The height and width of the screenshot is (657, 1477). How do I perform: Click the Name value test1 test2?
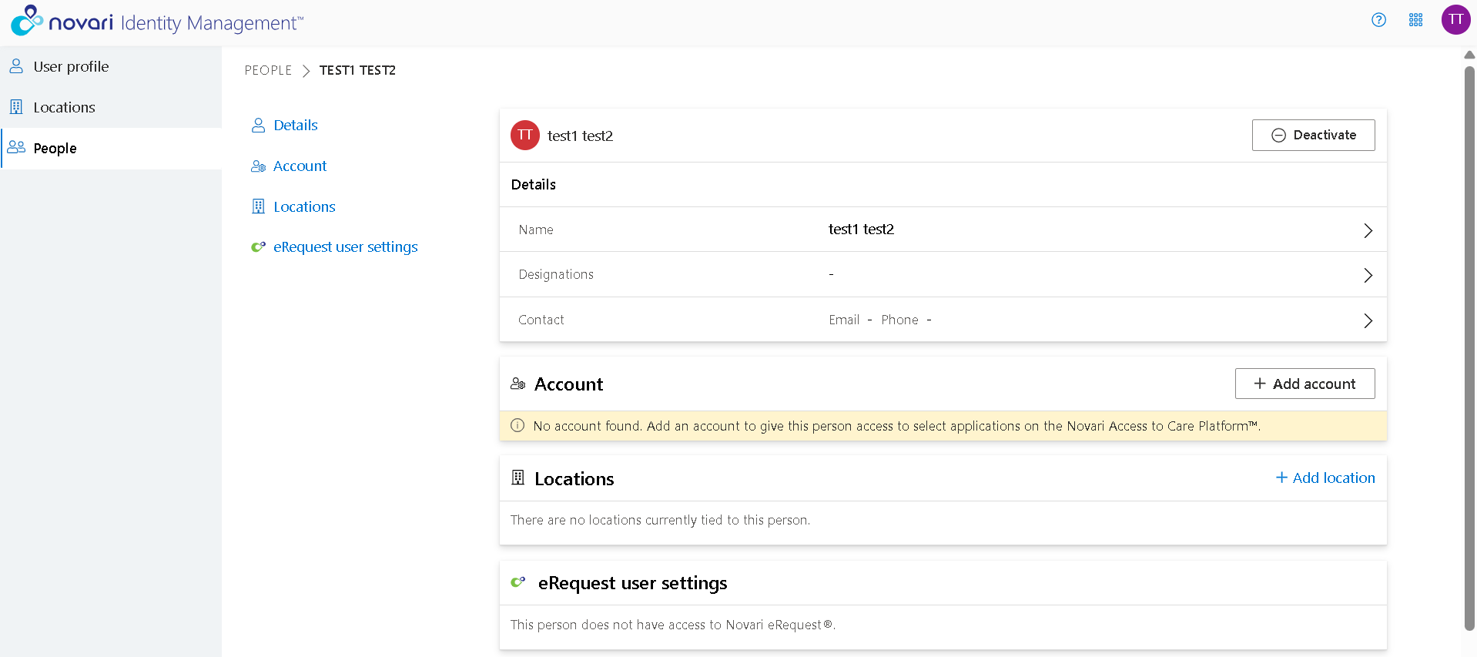point(861,230)
